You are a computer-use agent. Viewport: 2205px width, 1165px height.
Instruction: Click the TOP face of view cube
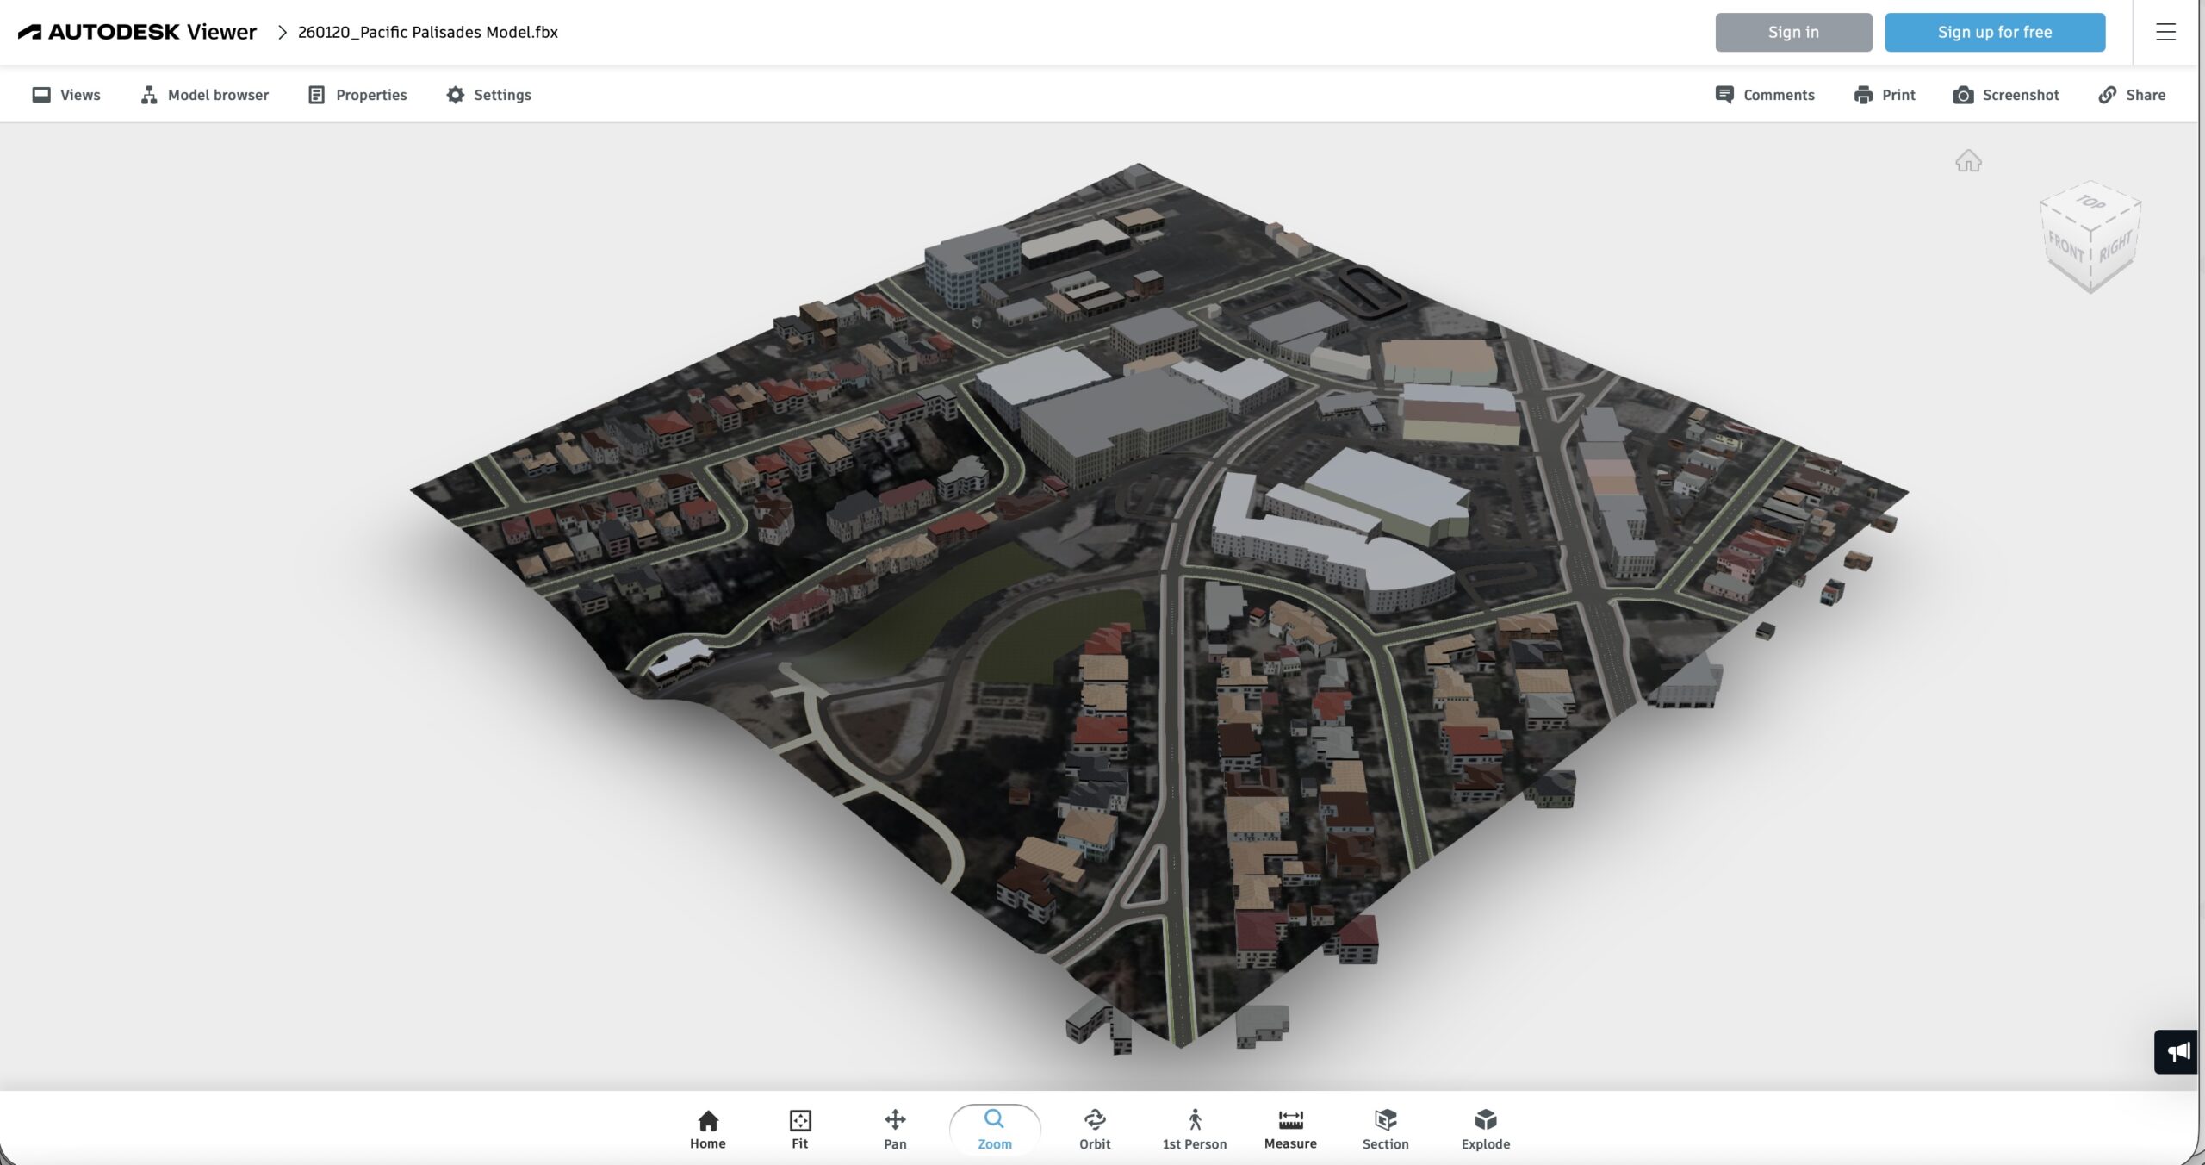[x=2090, y=204]
